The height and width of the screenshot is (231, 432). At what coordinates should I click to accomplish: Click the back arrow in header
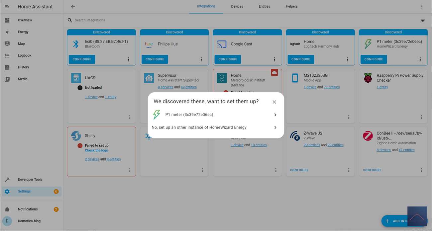coord(73,7)
